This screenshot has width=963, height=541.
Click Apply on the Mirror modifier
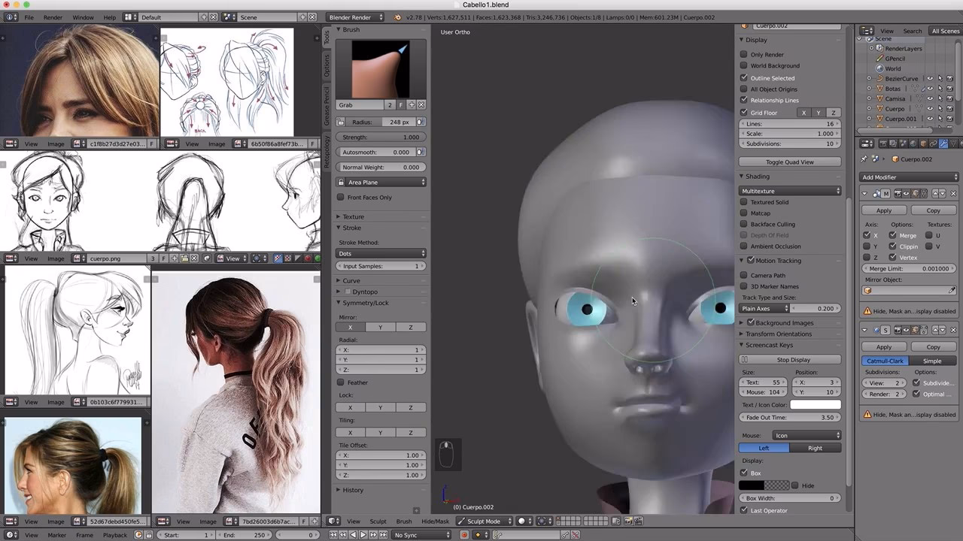(884, 210)
